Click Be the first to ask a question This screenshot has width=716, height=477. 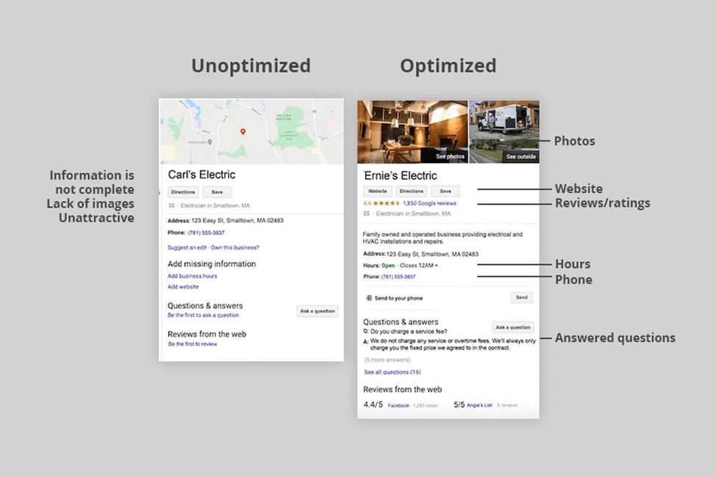[203, 315]
